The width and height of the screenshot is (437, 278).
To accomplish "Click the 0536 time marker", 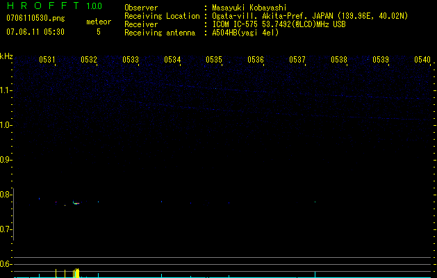I will point(256,60).
